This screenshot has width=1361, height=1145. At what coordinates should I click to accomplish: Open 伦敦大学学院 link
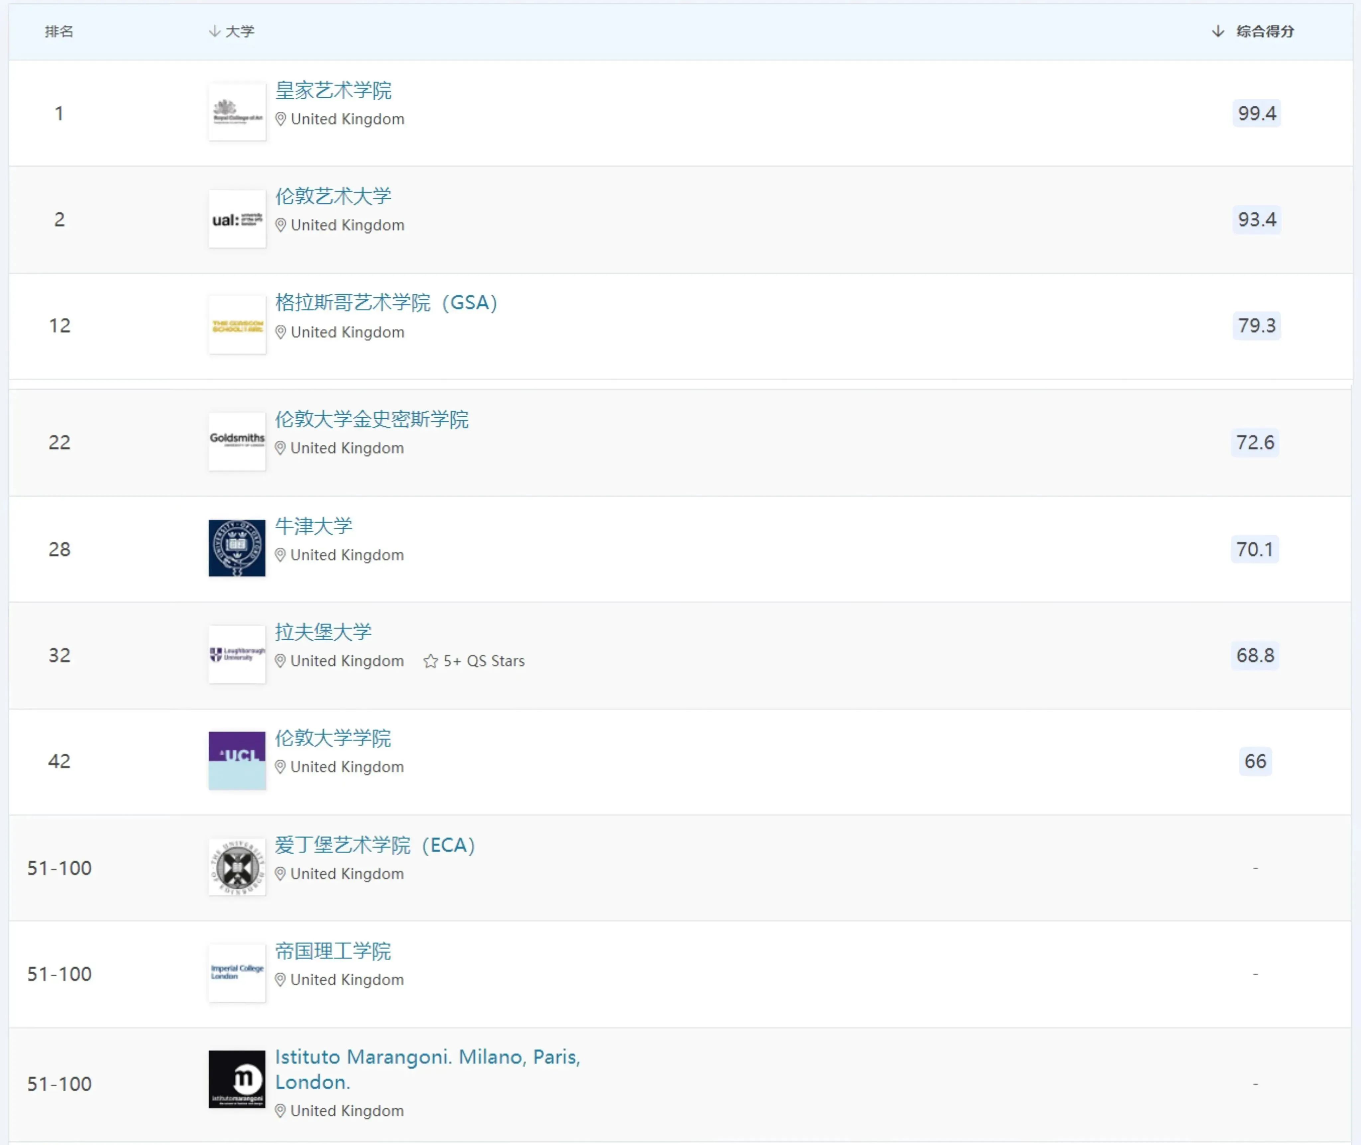pos(333,738)
